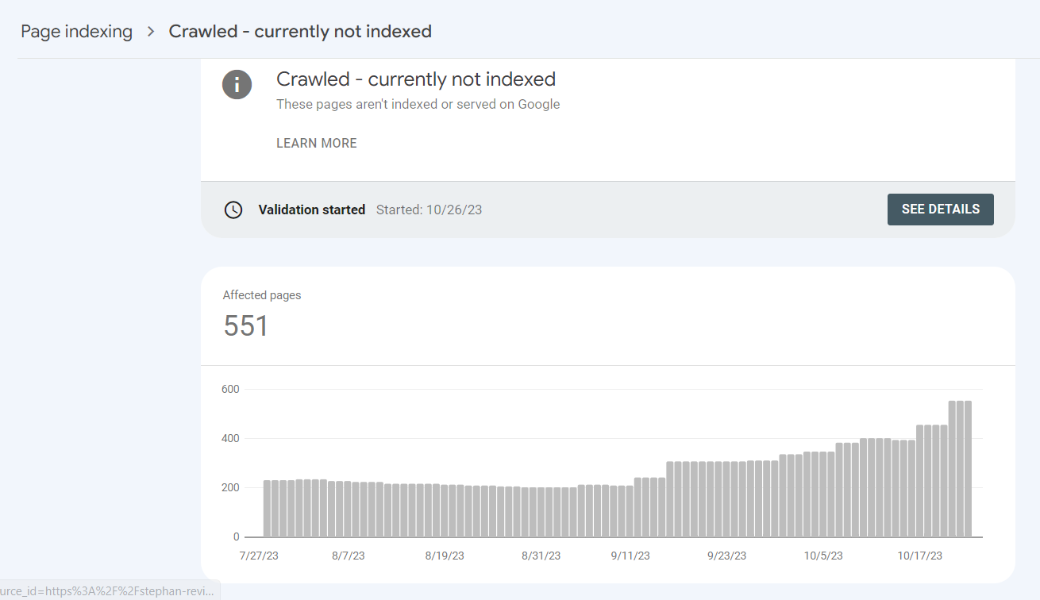1040x600 pixels.
Task: Click the Crawled - currently not indexed heading
Action: click(x=416, y=79)
